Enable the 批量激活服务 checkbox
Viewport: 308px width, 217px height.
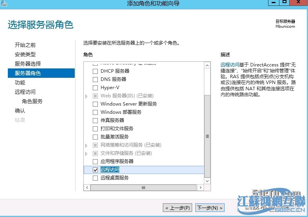tap(95, 137)
